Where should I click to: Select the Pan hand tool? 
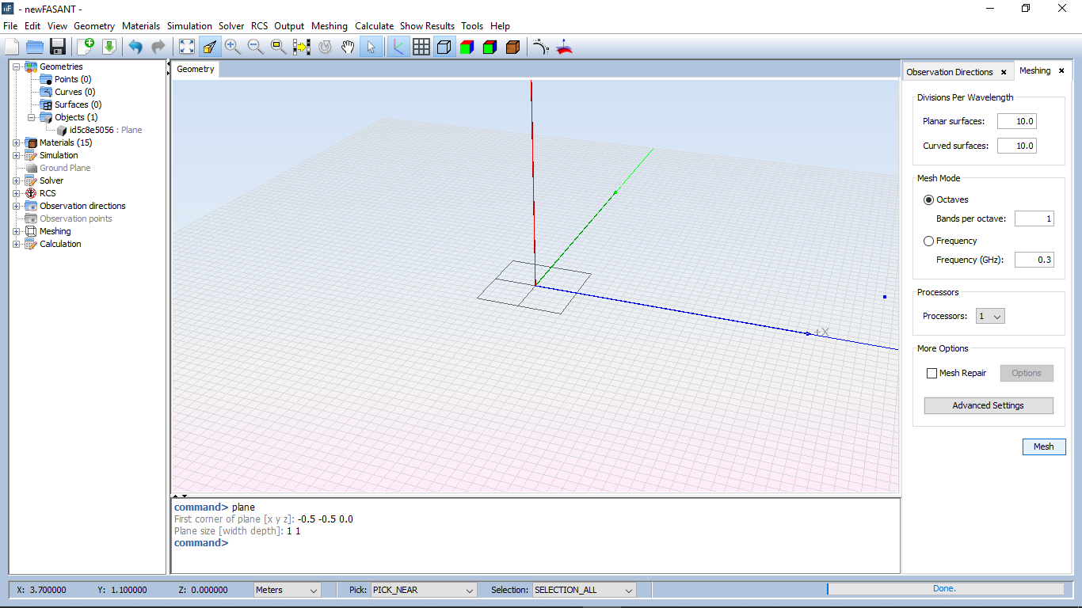[348, 47]
